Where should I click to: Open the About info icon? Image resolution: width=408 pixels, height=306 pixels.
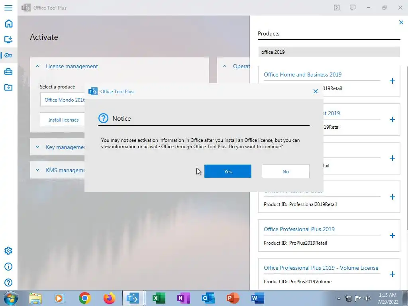[x=8, y=267]
